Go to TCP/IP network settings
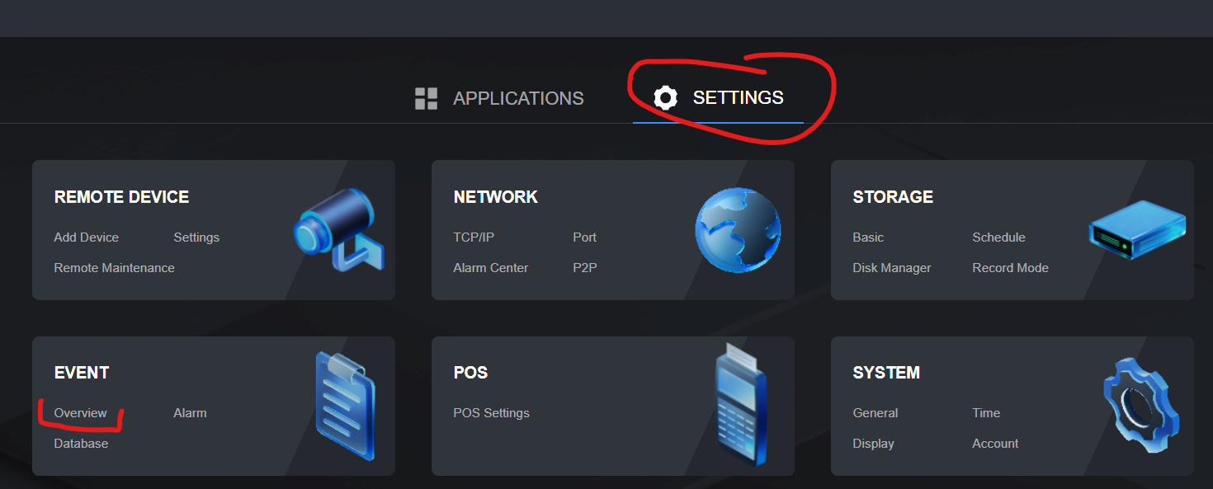The height and width of the screenshot is (489, 1213). pyautogui.click(x=474, y=237)
